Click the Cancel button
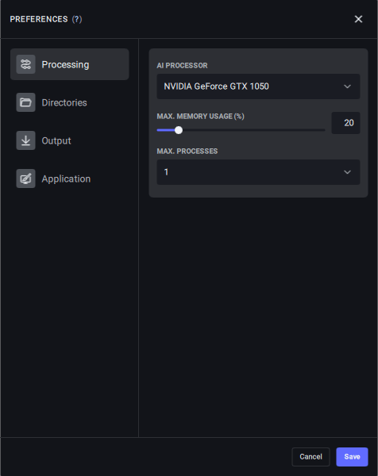The width and height of the screenshot is (378, 476). (310, 457)
